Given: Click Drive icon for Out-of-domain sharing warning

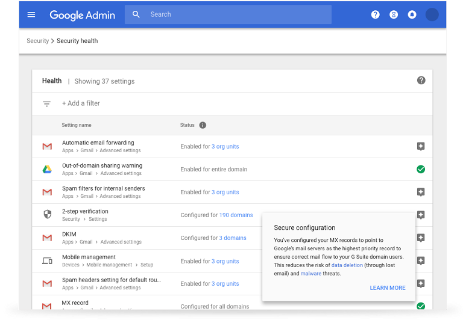Looking at the screenshot, I should tap(47, 170).
